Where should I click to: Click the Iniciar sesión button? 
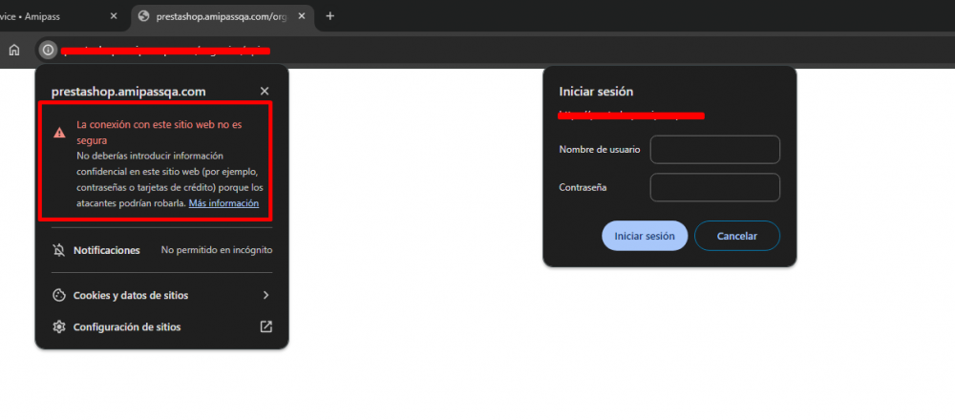(x=645, y=236)
